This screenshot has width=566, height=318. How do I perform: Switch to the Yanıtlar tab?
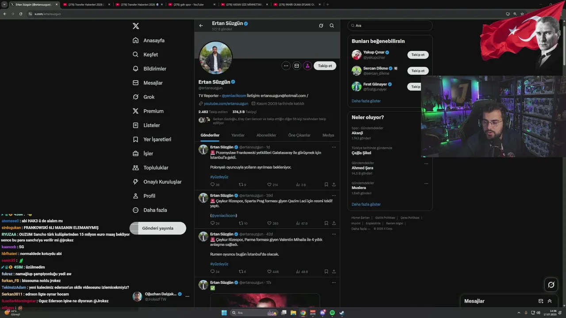[x=238, y=135]
